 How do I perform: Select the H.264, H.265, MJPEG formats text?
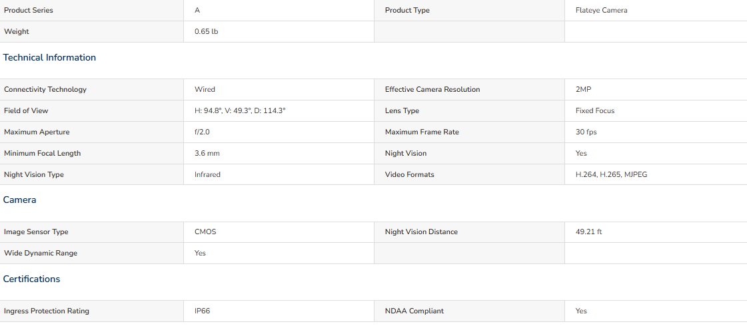tap(611, 174)
